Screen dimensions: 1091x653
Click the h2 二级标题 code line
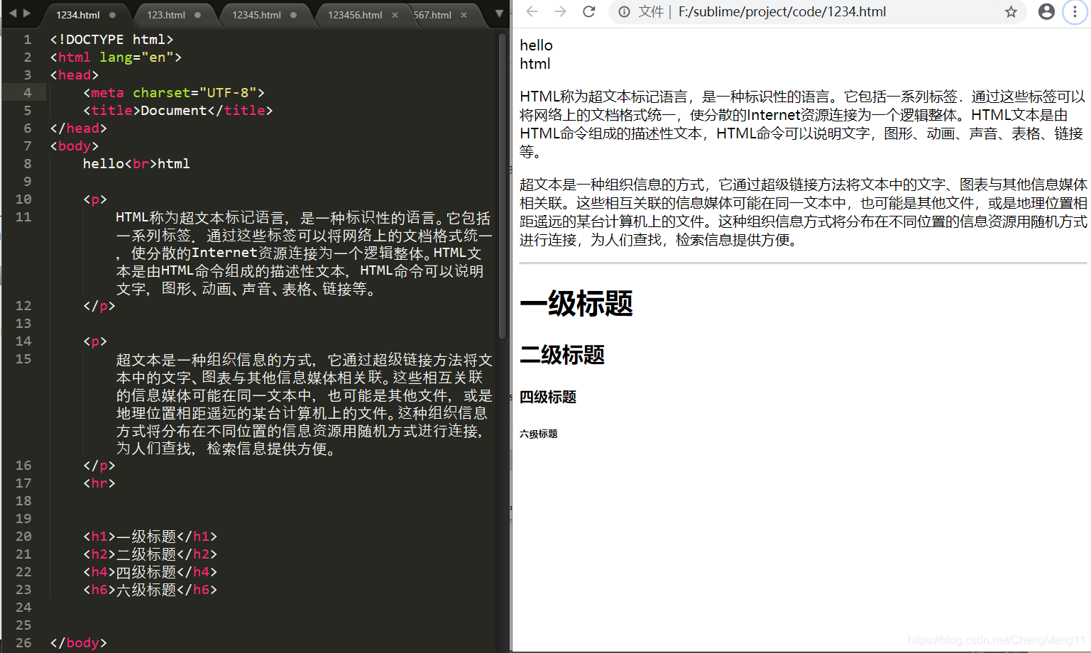pyautogui.click(x=150, y=554)
